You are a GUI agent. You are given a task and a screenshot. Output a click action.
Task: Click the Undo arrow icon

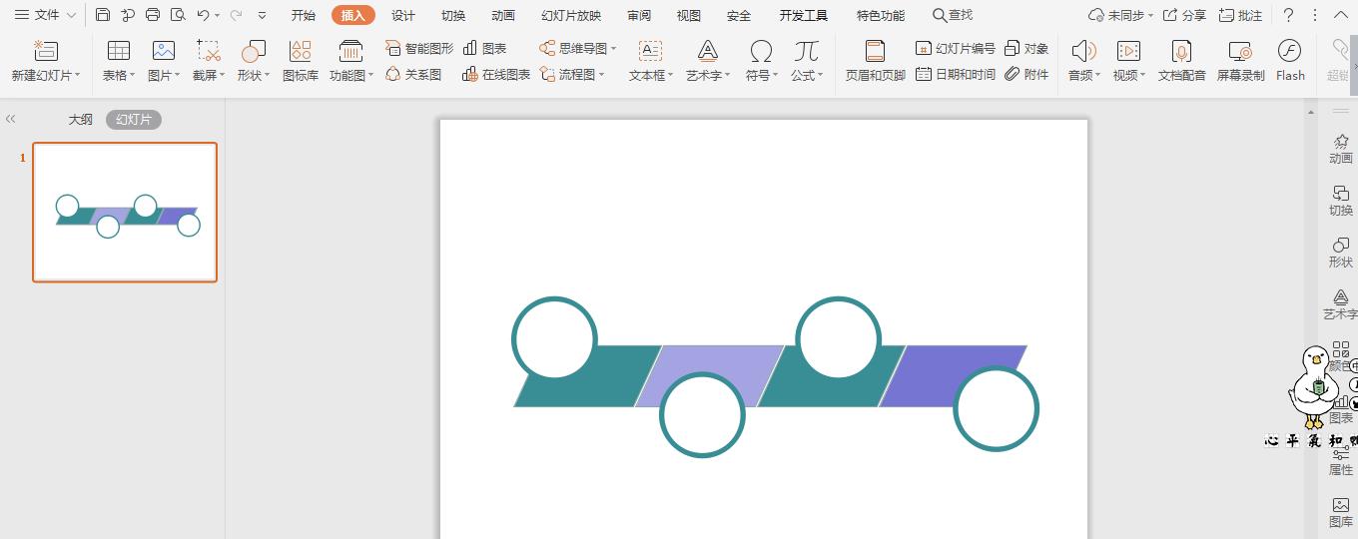click(203, 15)
